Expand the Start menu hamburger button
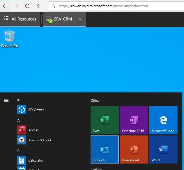The width and height of the screenshot is (184, 170). coord(6,100)
